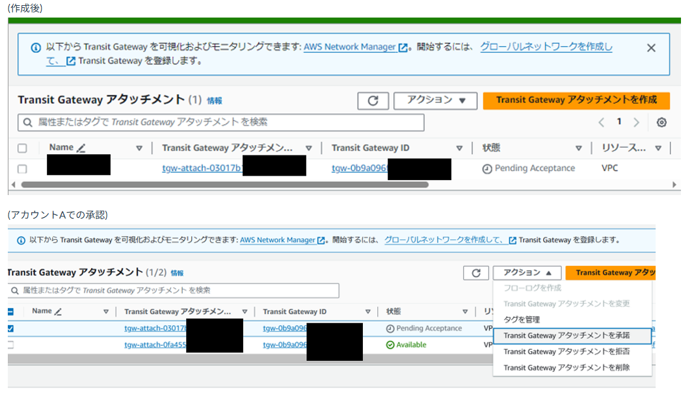Click Transit Gateway アタッチメントを作成 orange button
Image resolution: width=694 pixels, height=396 pixels.
click(x=576, y=100)
